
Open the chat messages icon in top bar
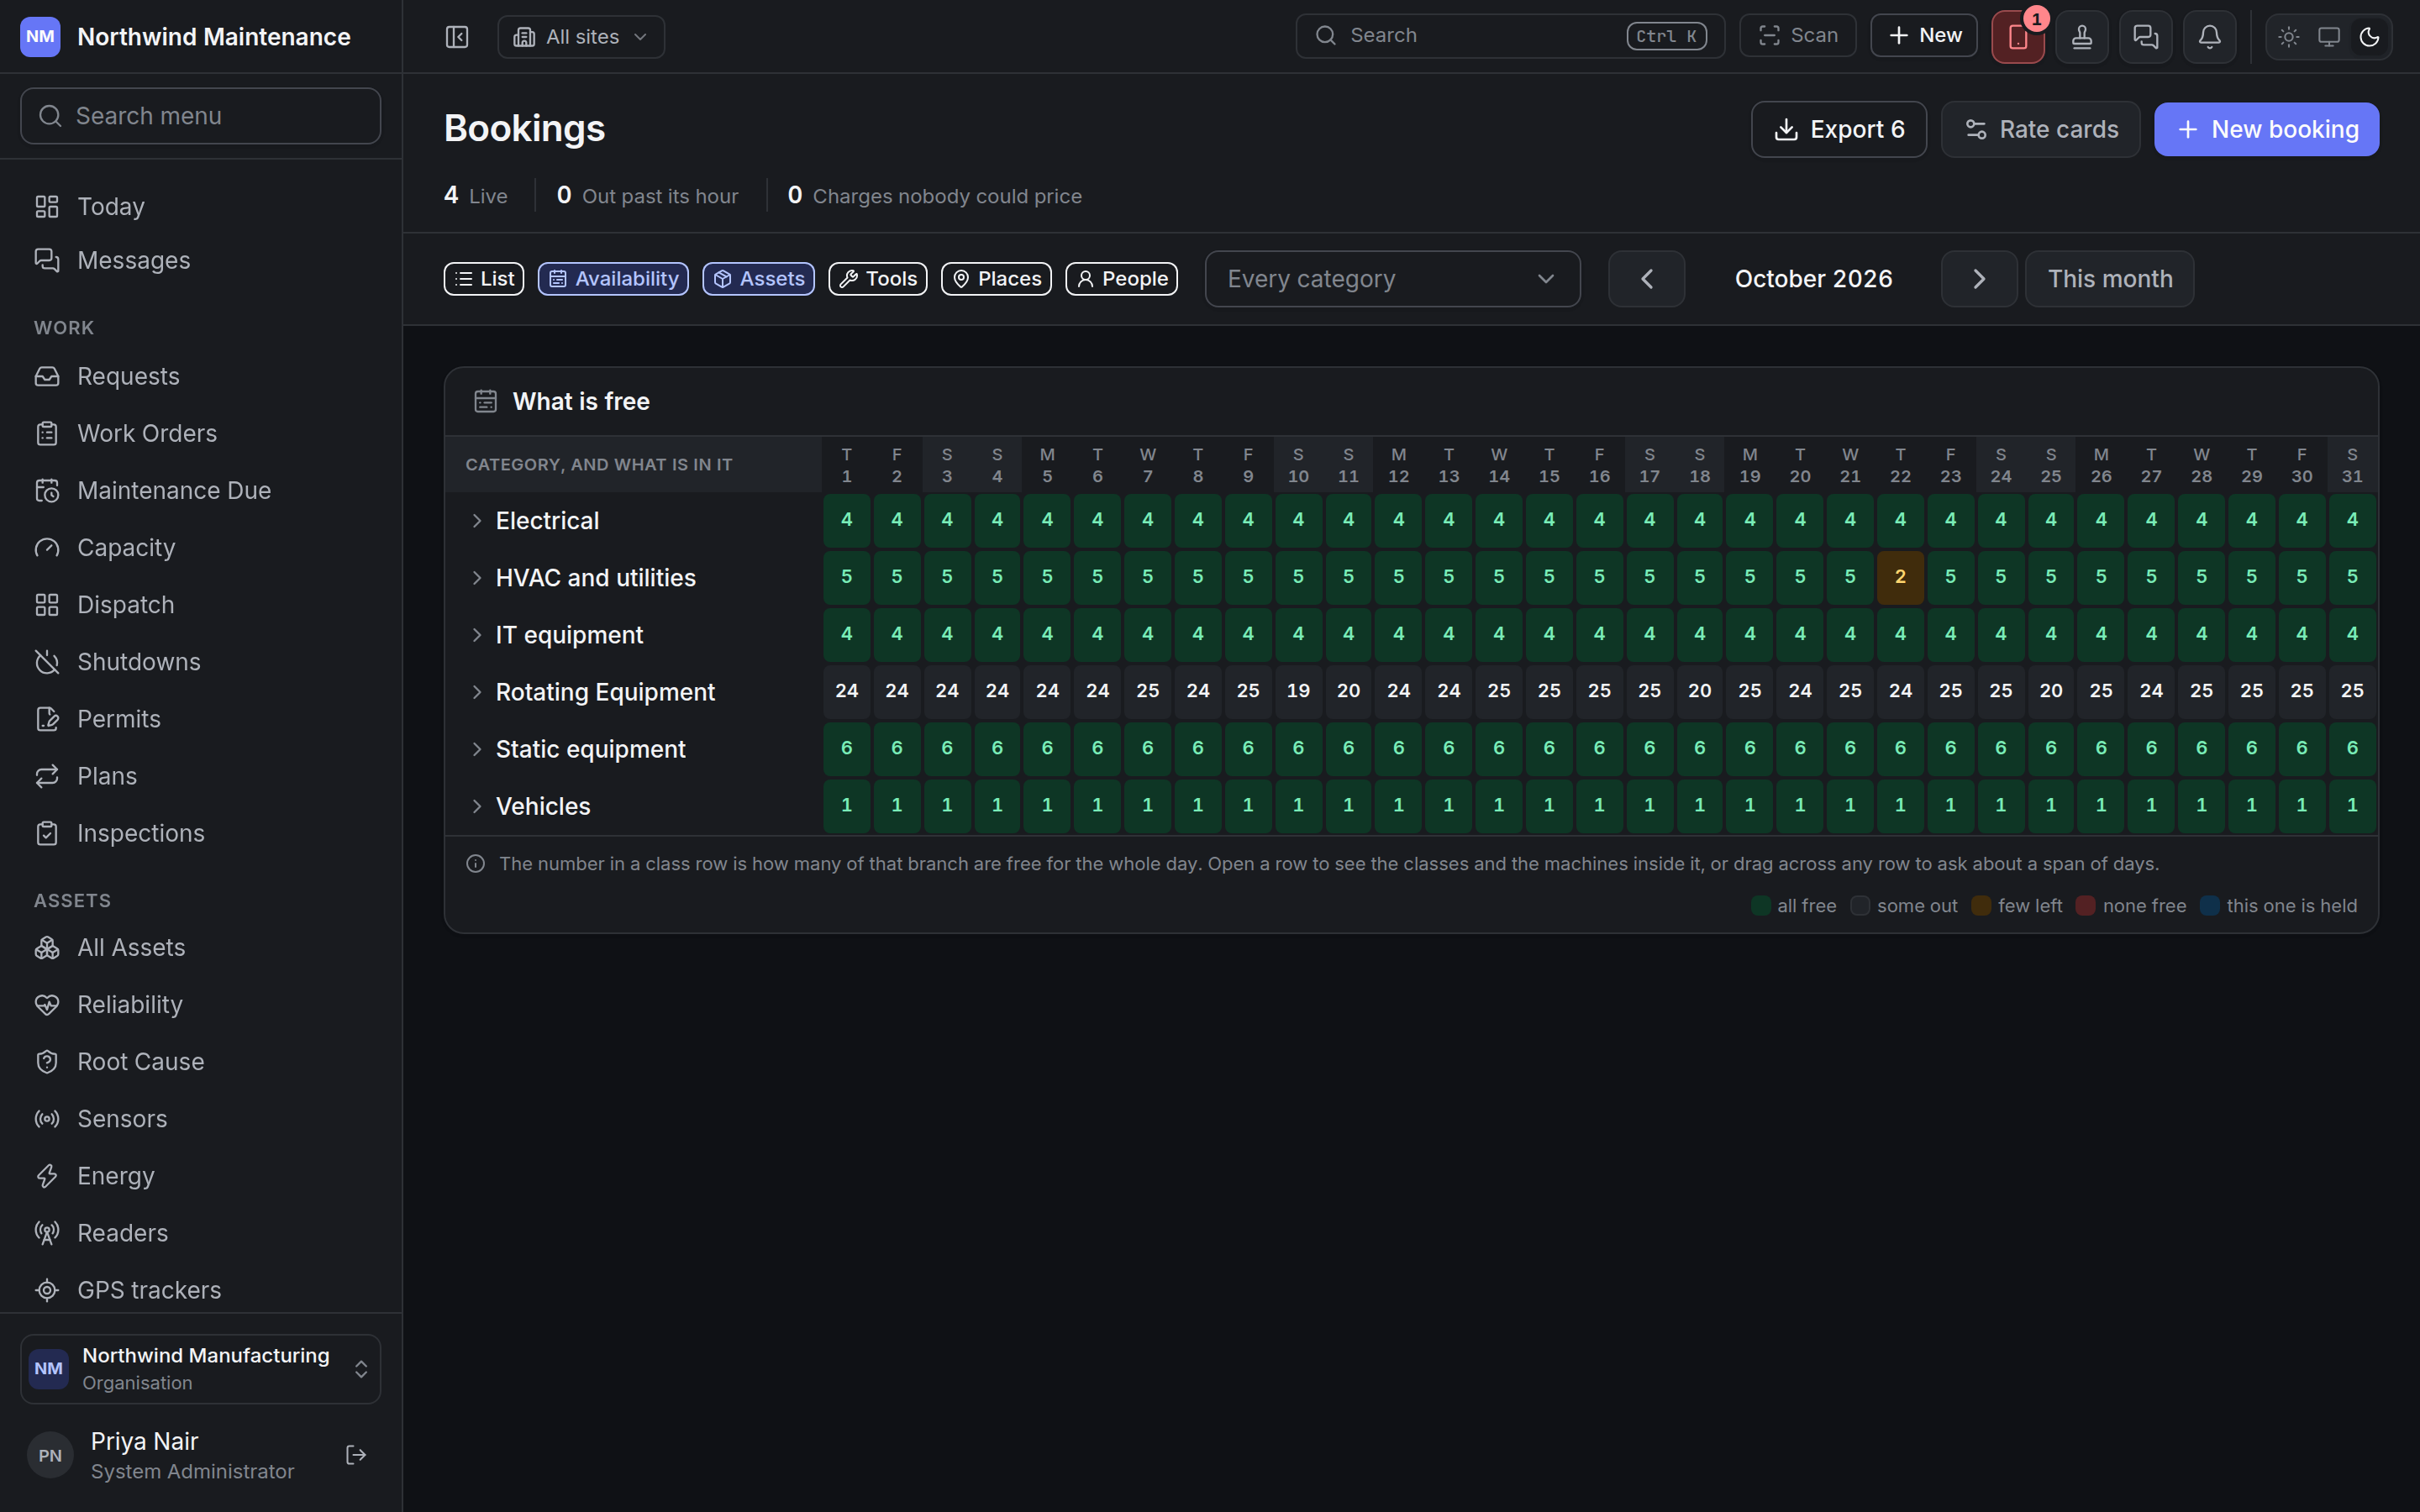(2145, 37)
